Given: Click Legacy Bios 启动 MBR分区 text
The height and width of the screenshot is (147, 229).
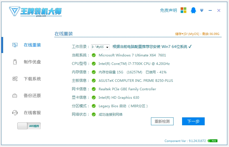Looking at the screenshot, I should coord(123,106).
